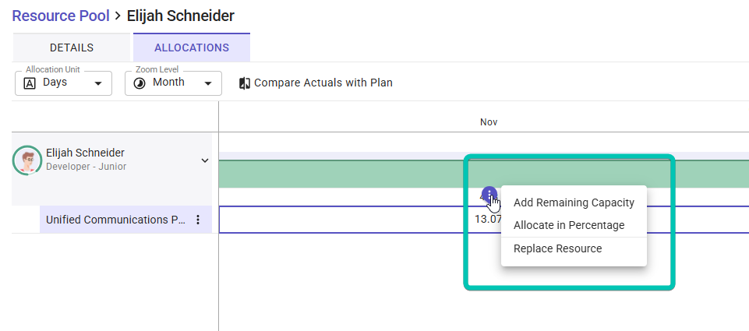
Task: Switch to the Details tab
Action: (72, 48)
